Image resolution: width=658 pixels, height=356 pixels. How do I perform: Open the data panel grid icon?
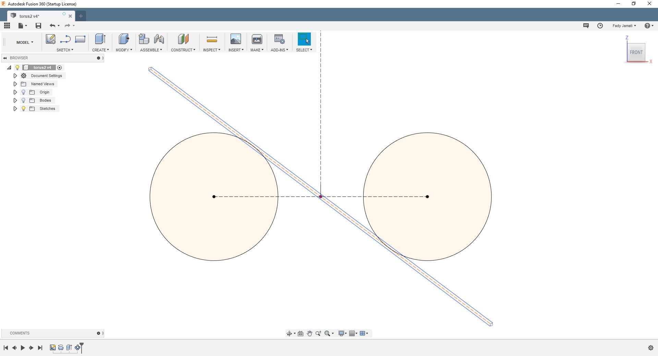coord(7,26)
